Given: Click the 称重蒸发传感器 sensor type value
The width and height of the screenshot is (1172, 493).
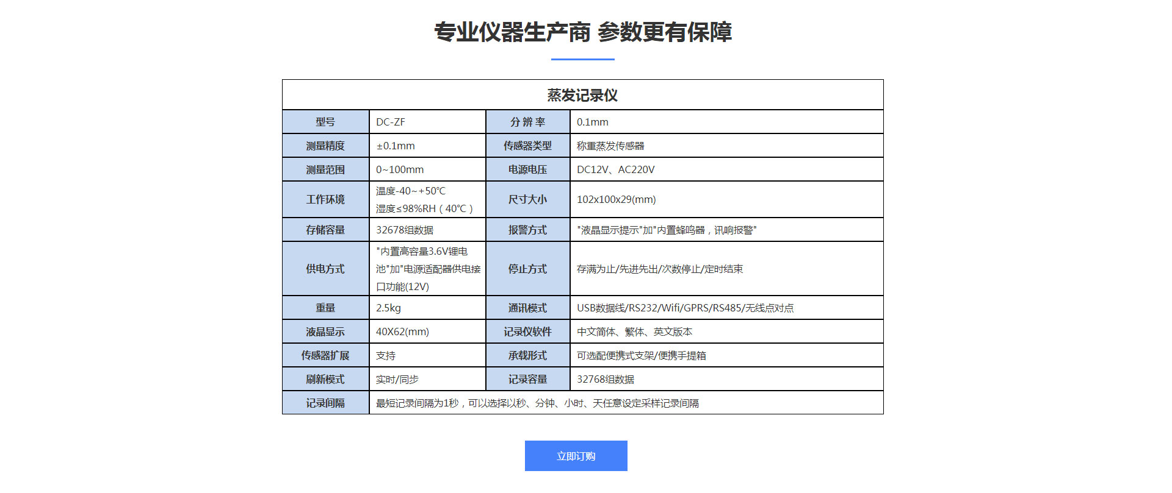Looking at the screenshot, I should tap(610, 146).
